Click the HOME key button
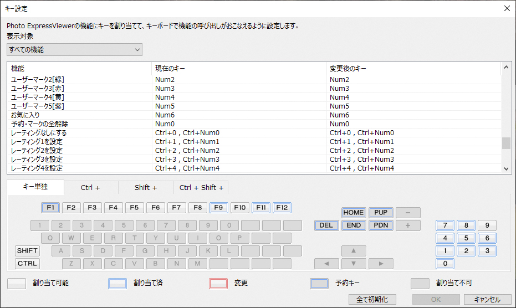Screen dimensions: 516x308 (354, 213)
